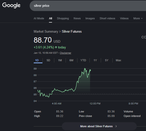Switch to the News tab

[x=77, y=18]
